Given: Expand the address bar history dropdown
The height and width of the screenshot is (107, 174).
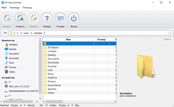Looking at the screenshot, I should [x=168, y=33].
